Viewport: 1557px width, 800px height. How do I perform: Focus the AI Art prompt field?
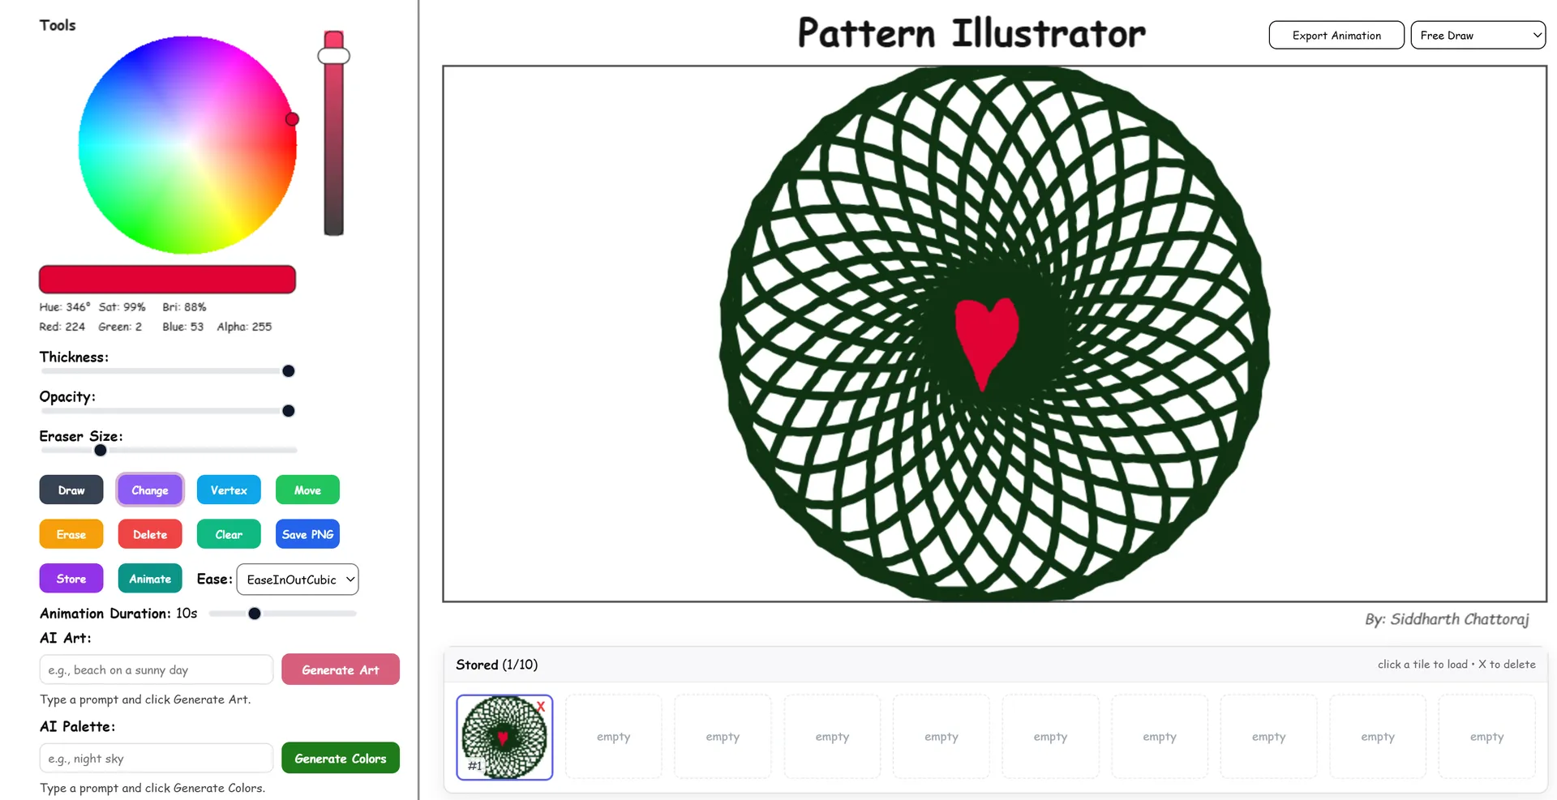click(x=156, y=670)
